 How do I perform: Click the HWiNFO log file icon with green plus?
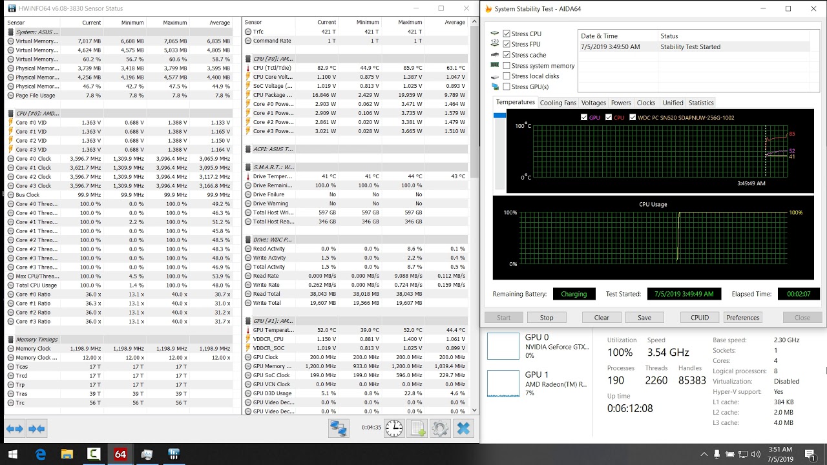pos(417,428)
